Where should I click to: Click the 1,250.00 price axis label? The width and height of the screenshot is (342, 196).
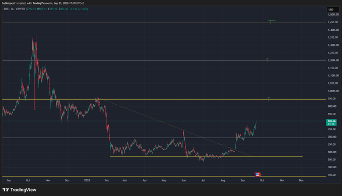(x=333, y=53)
